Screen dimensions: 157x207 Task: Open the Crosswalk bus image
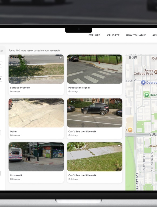[x=36, y=157]
